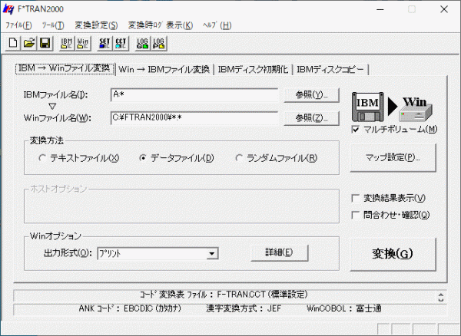Screen dimensions: 461x336
Task: Click the 詳細(E) details button
Action: [280, 252]
